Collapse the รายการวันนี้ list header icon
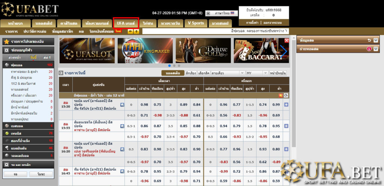This screenshot has height=186, width=384. point(61,73)
